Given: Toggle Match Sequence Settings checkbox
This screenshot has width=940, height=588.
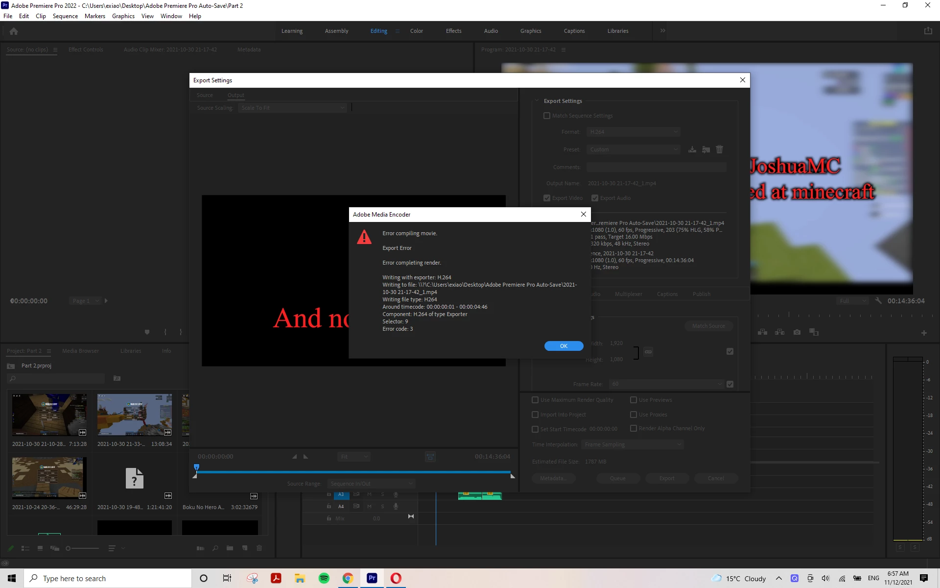Looking at the screenshot, I should pos(547,116).
